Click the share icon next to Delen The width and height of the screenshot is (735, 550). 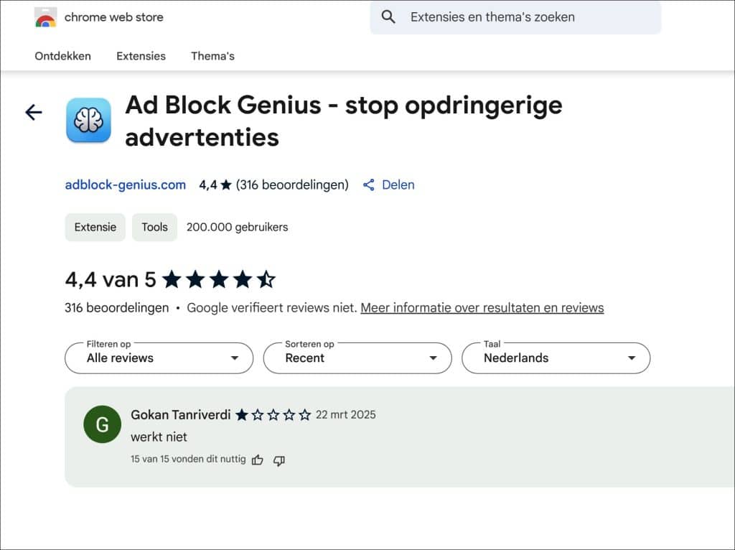[x=369, y=185]
